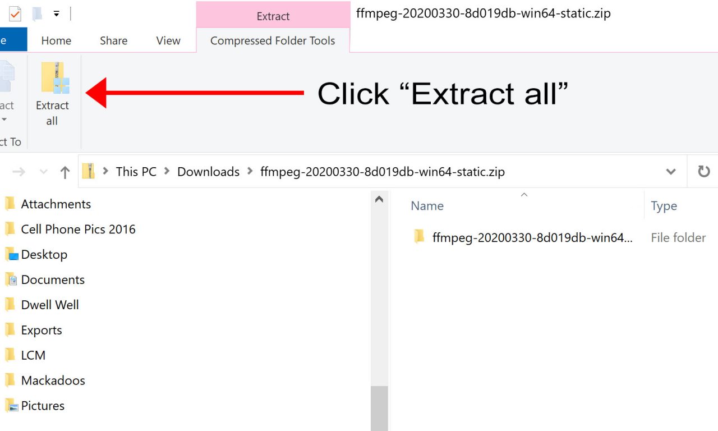Screen dimensions: 718x431
Task: Open the ffmpeg folder in the file list
Action: coord(532,237)
